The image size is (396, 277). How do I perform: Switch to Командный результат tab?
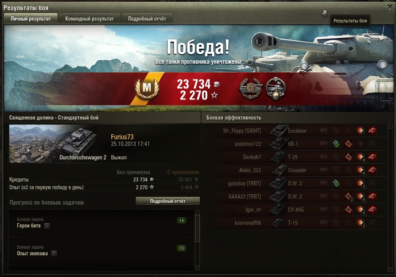89,19
